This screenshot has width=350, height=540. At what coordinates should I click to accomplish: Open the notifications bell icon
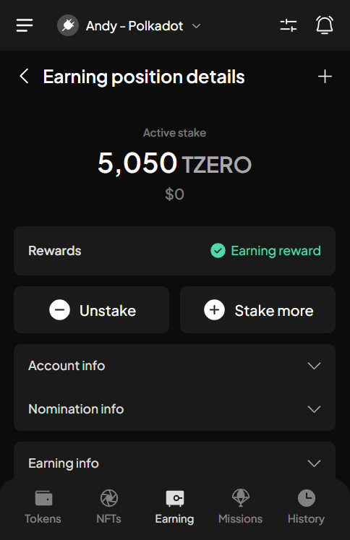[x=325, y=25]
